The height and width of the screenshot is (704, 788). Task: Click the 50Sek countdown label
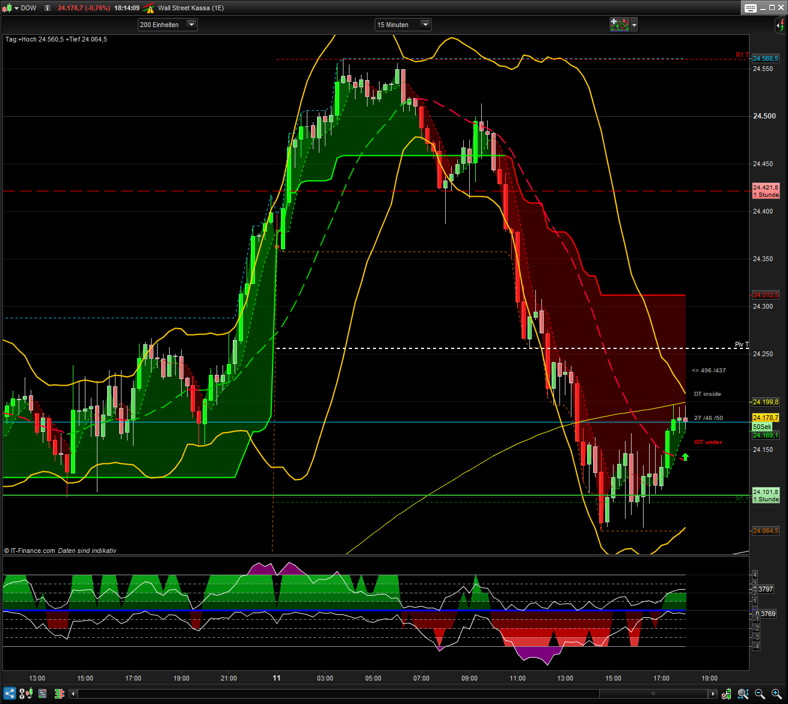point(762,427)
